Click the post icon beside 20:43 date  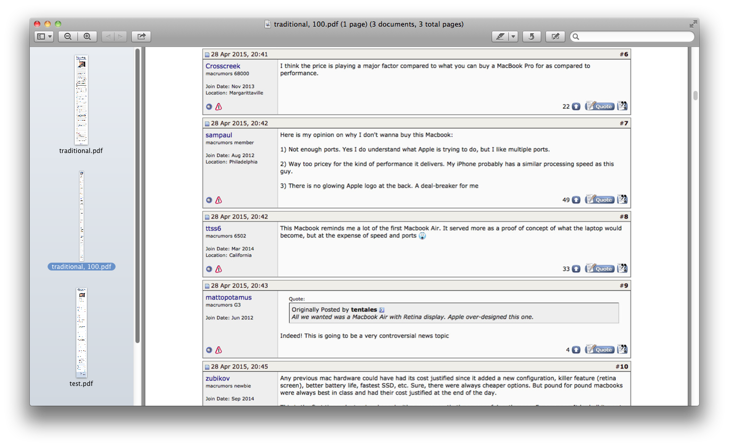pos(207,286)
